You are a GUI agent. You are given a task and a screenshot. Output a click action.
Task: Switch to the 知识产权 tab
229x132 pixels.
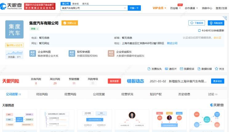pyautogui.click(x=156, y=94)
